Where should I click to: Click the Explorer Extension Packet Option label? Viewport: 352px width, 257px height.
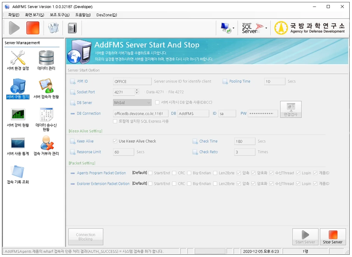[103, 184]
